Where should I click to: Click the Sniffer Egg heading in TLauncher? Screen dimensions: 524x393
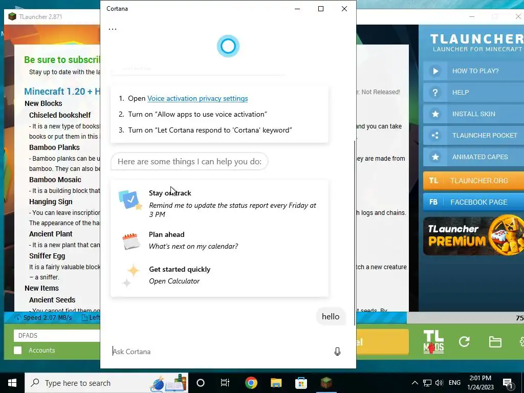coord(47,256)
